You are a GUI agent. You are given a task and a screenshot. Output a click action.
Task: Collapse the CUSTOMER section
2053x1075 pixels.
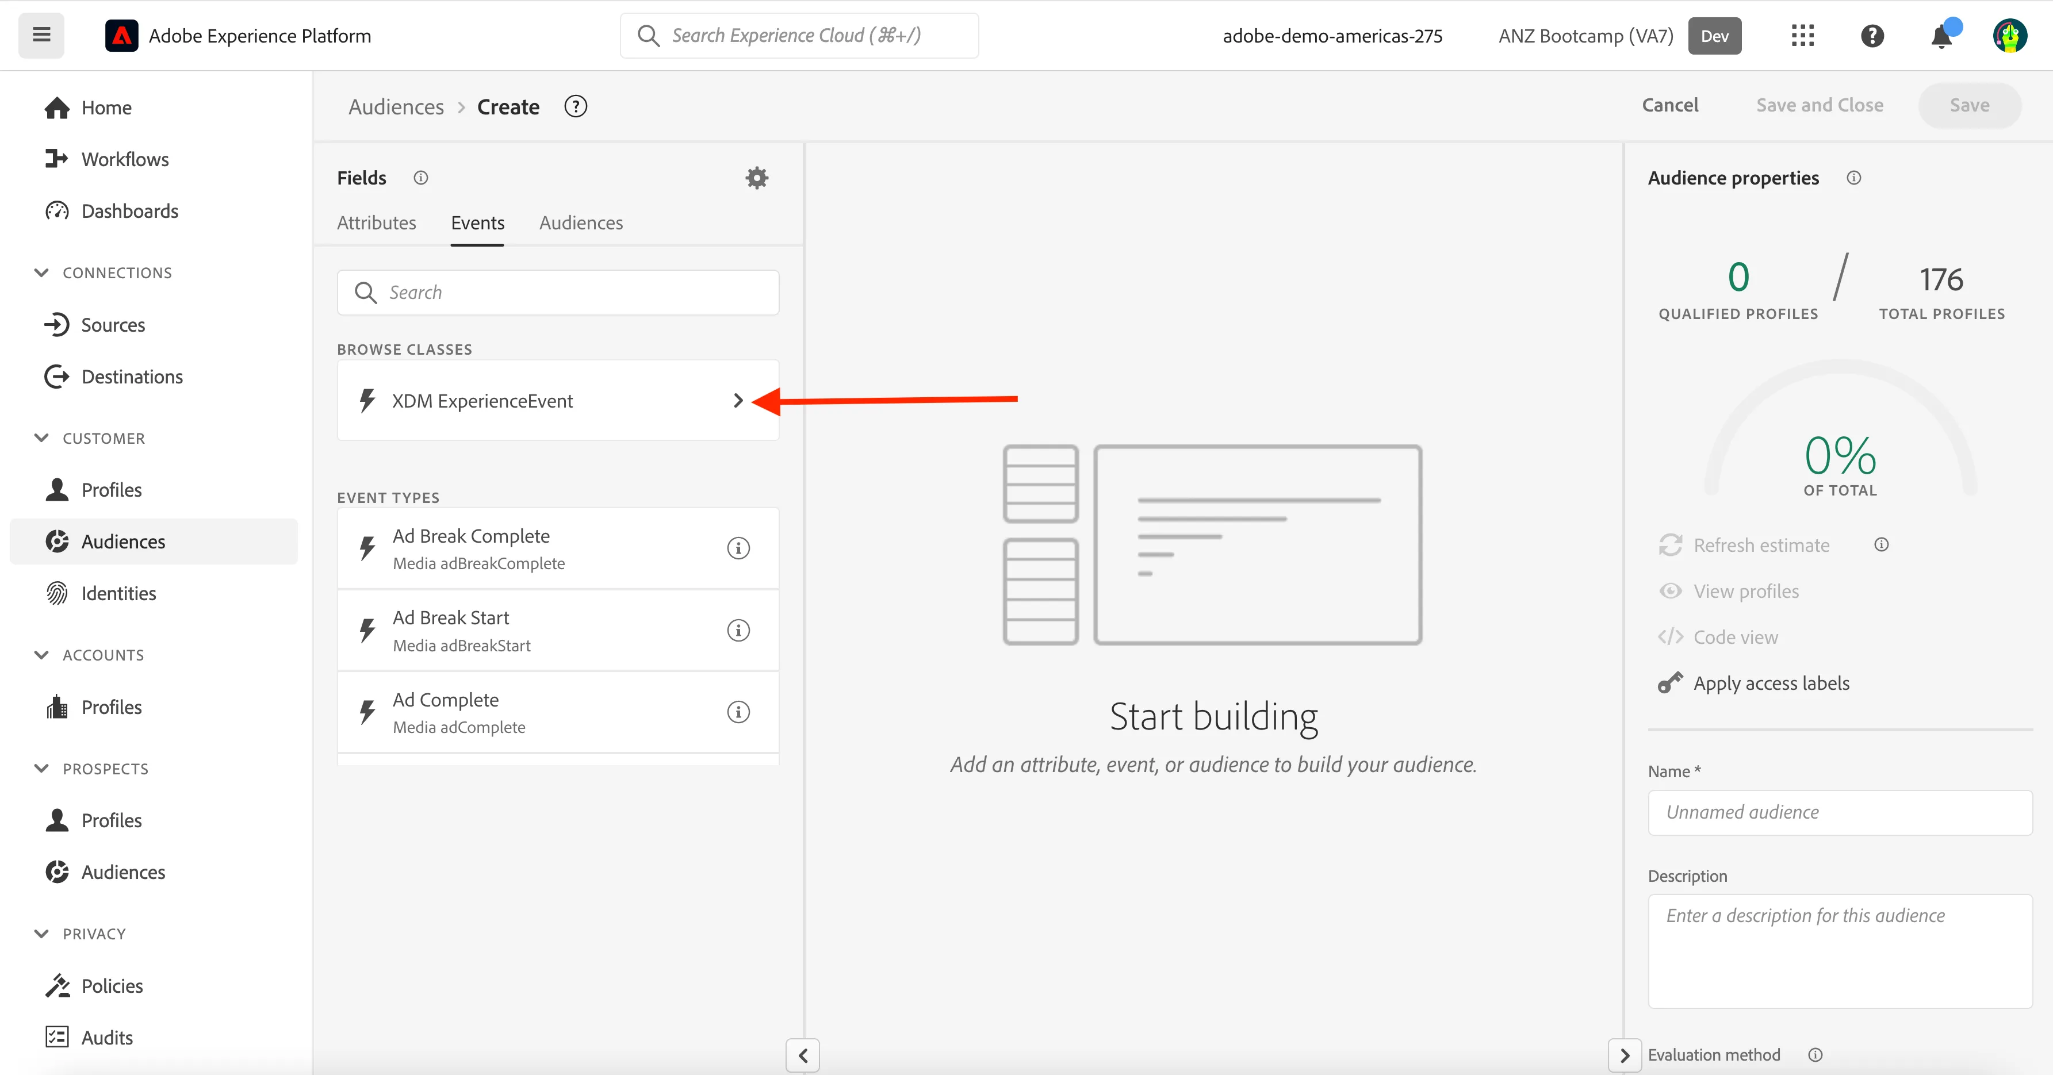tap(41, 438)
